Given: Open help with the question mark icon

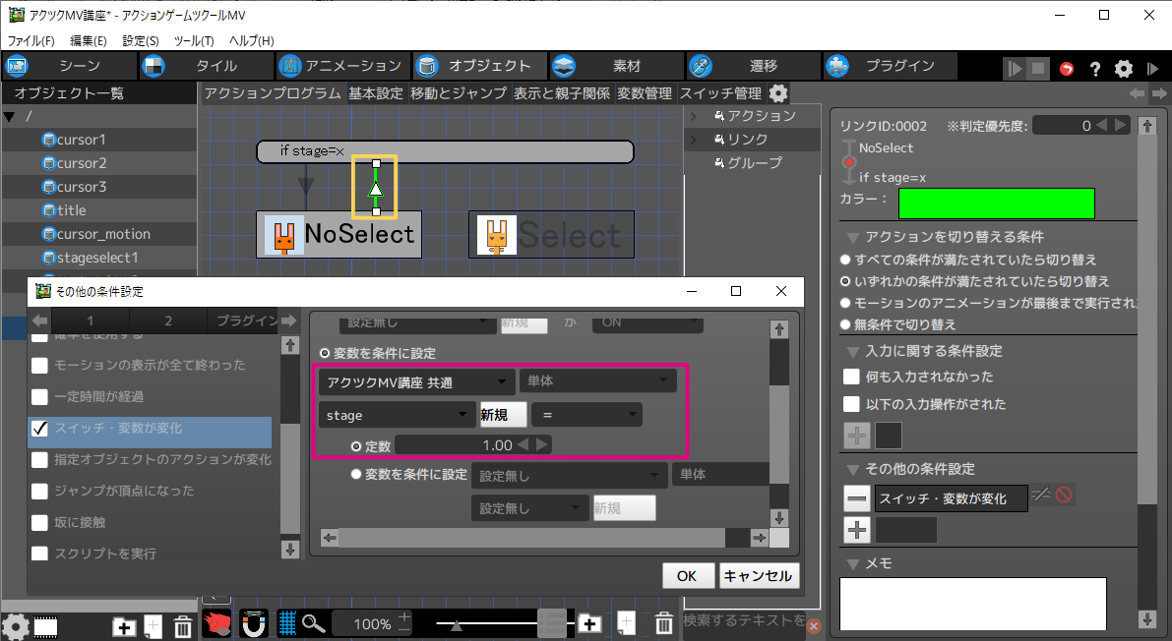Looking at the screenshot, I should [1094, 69].
